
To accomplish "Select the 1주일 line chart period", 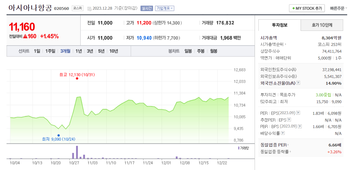I will [x=50, y=51].
